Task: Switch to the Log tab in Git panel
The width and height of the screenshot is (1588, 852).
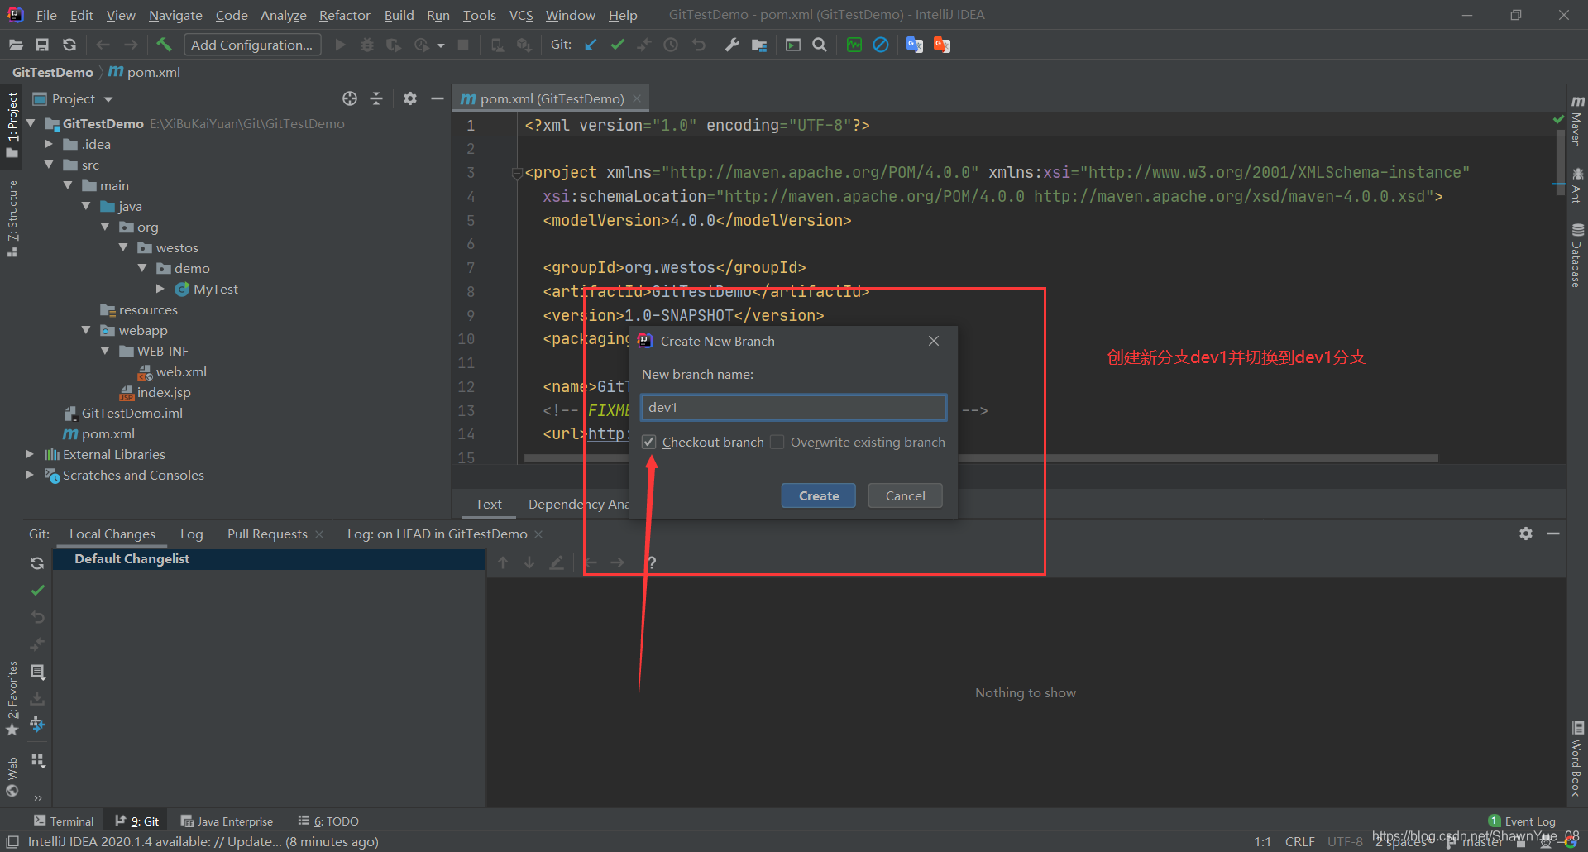Action: pyautogui.click(x=192, y=534)
